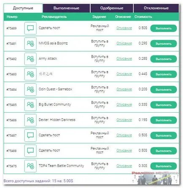Click the group icon next to Odin Quest - Gamebox

pyautogui.click(x=30, y=90)
